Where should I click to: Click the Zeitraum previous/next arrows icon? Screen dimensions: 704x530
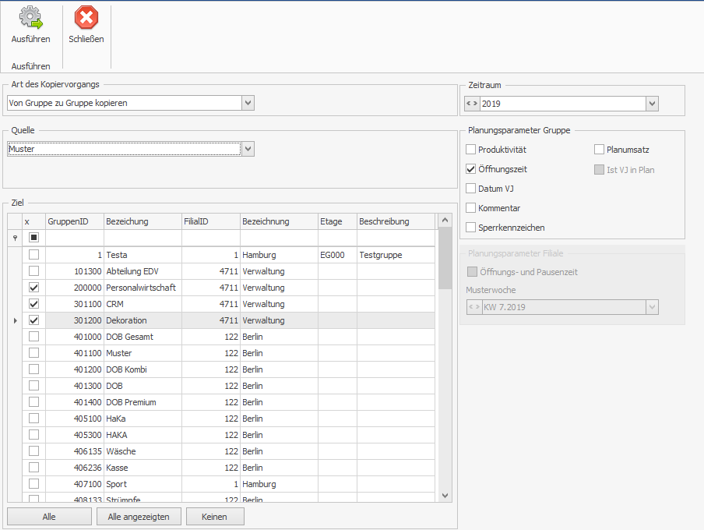coord(472,104)
